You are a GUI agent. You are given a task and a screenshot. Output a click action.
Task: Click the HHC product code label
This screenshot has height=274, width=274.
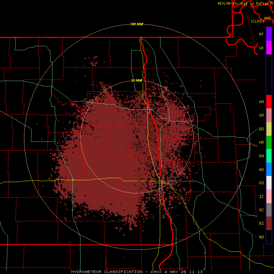(267, 18)
